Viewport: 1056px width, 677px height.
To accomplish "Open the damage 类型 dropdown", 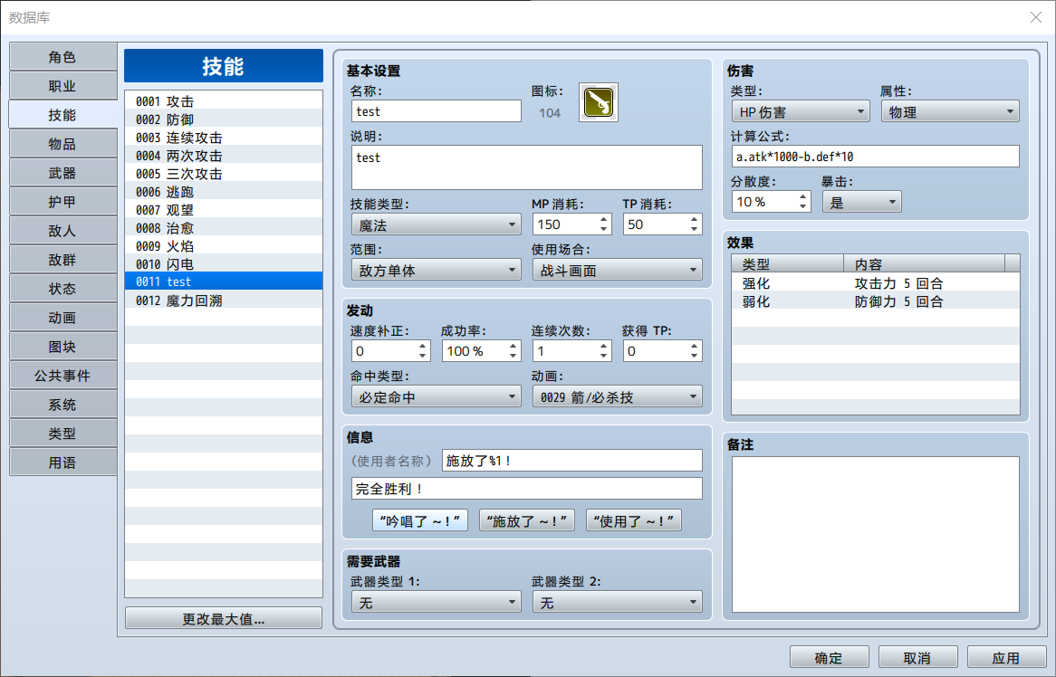I will 800,111.
